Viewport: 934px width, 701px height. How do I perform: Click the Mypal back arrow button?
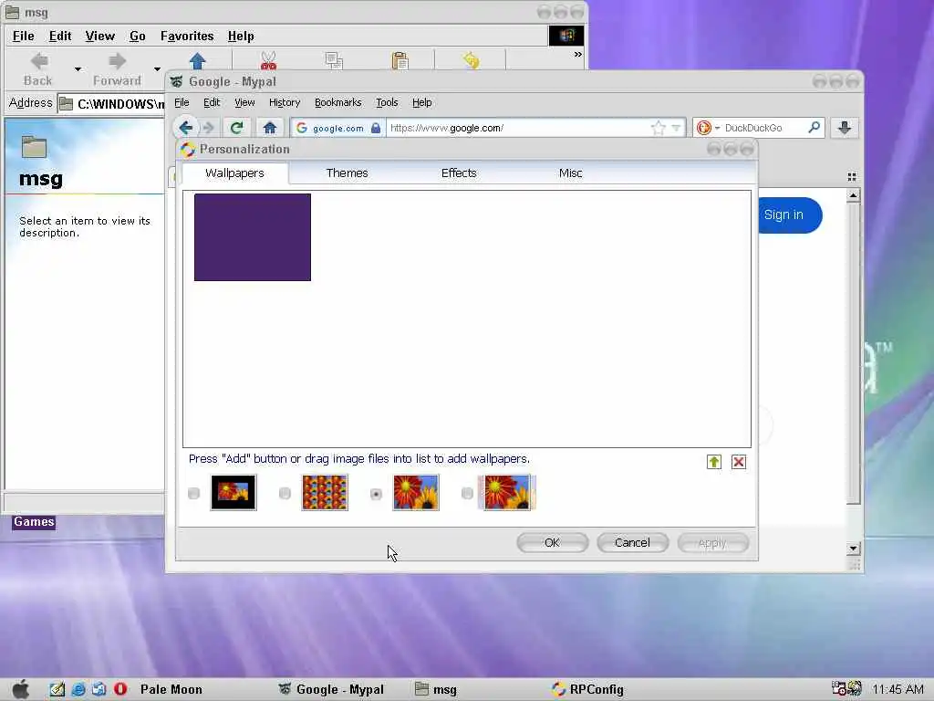[186, 128]
